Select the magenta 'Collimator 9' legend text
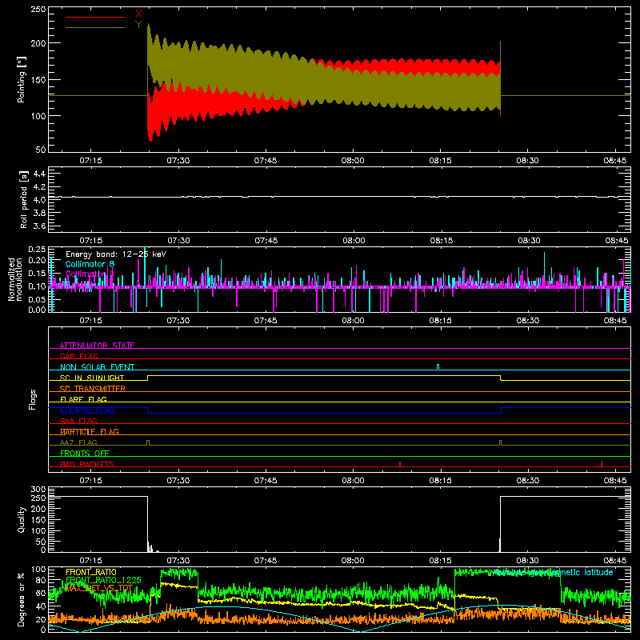Screen dimensions: 640x640 pos(90,274)
